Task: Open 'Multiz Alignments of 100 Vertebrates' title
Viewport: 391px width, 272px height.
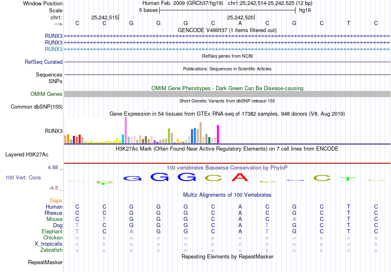Action: tap(227, 195)
